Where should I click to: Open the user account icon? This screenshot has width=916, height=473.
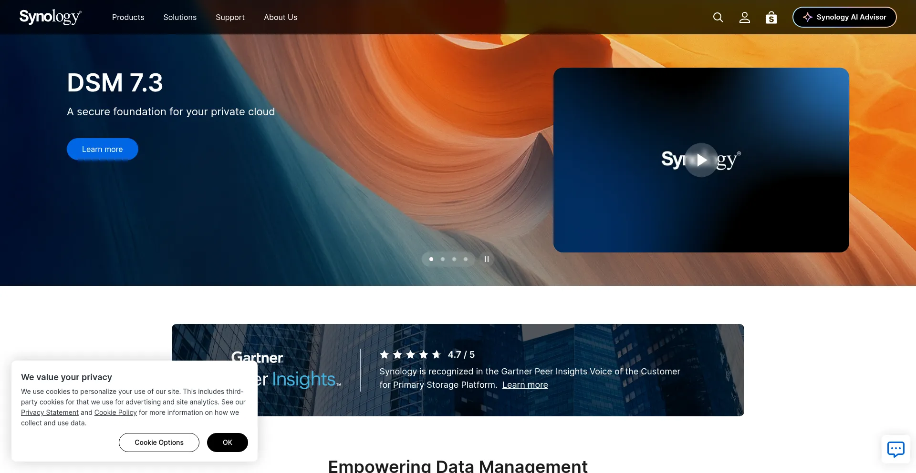(x=744, y=18)
